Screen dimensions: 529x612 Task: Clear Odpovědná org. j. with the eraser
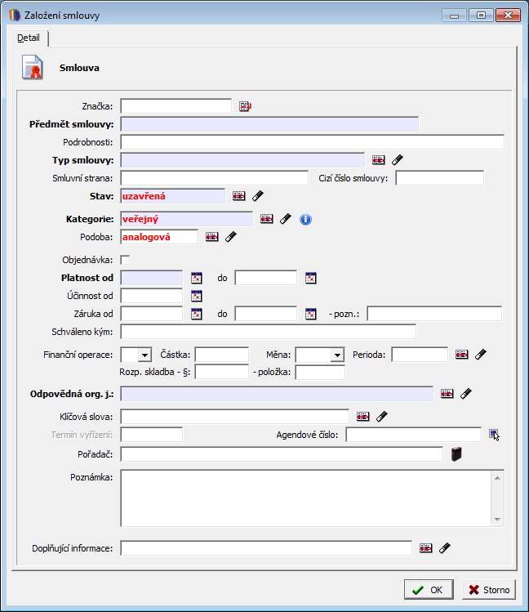coord(466,394)
